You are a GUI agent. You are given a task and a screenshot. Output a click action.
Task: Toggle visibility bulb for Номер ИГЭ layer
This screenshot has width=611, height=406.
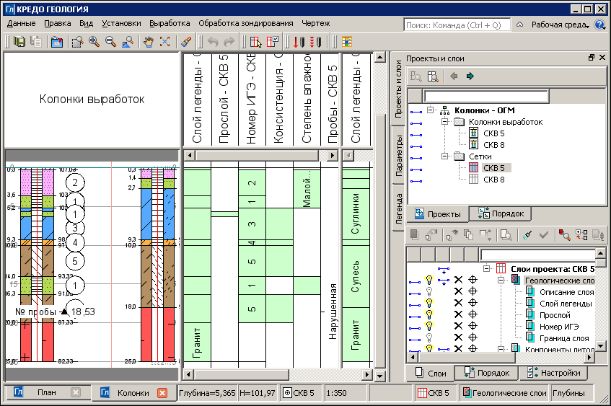[429, 326]
